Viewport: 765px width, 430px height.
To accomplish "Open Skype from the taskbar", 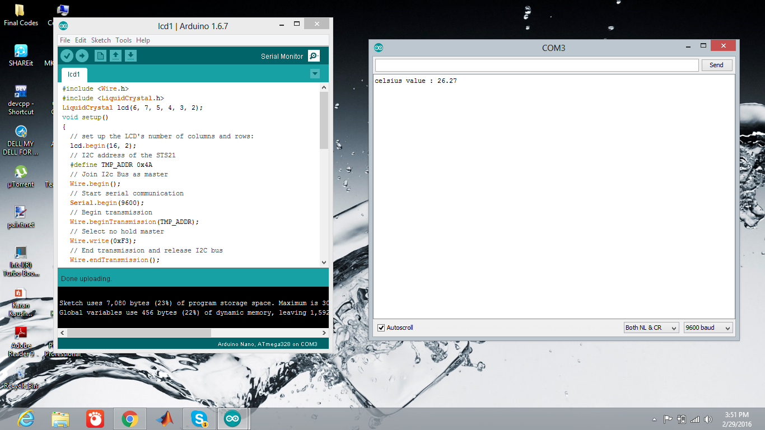I will [x=199, y=419].
